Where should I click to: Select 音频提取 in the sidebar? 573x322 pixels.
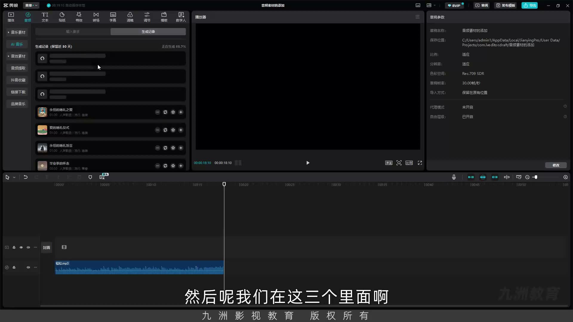(x=17, y=68)
